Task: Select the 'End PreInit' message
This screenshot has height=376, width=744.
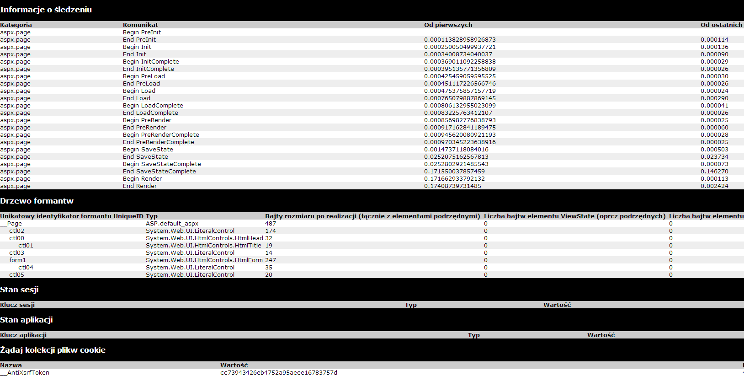Action: click(139, 40)
